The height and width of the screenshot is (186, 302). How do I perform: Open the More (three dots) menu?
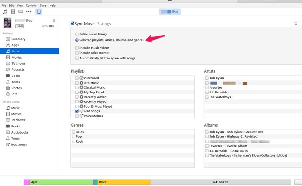pyautogui.click(x=29, y=12)
